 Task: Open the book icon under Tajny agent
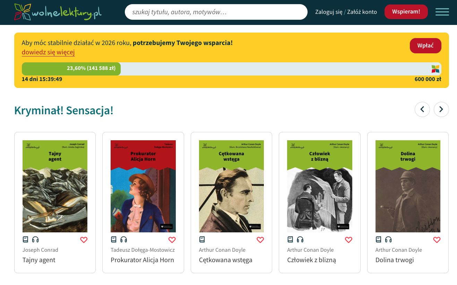pyautogui.click(x=25, y=239)
